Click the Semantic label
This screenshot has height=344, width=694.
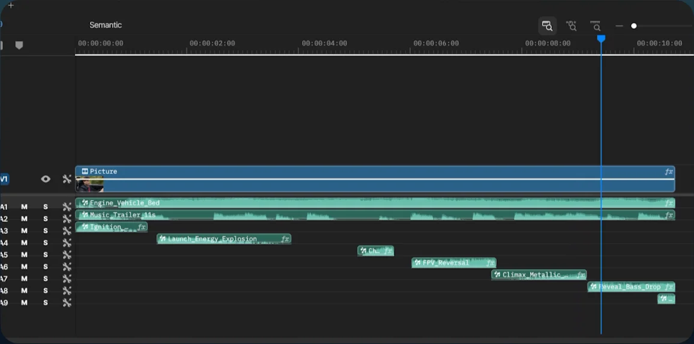pos(106,25)
